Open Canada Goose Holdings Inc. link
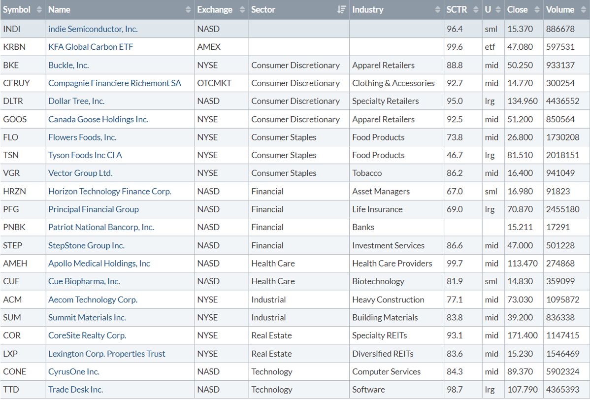590x400 pixels. 98,119
